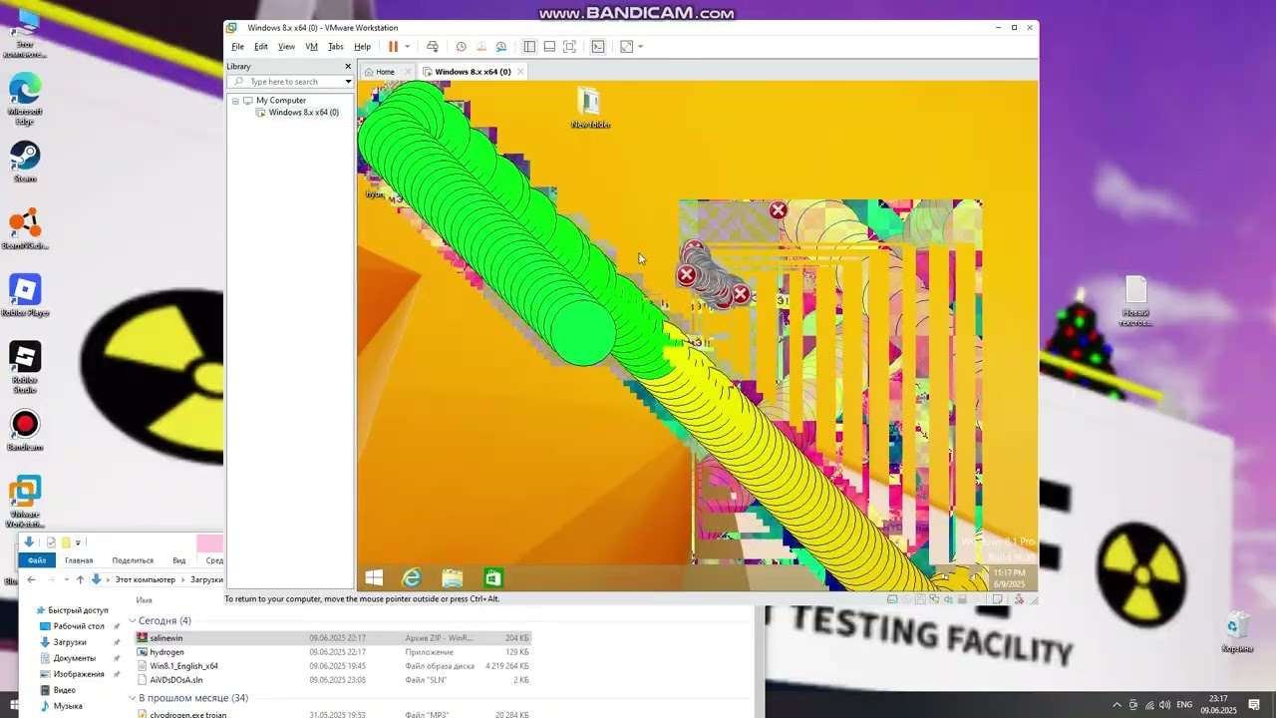Switch to the Поделиться ribbon tab
Viewport: 1276px width, 718px height.
pos(133,560)
